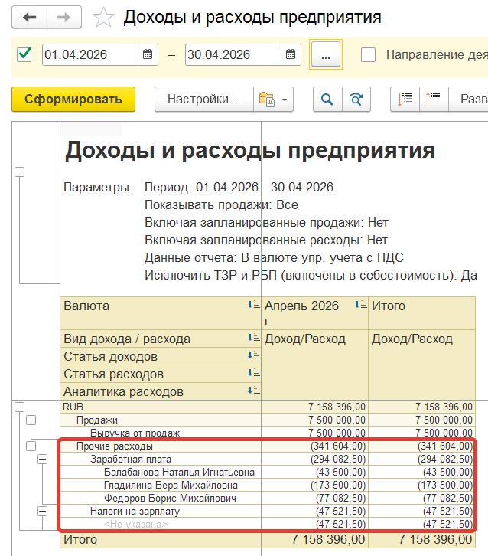Sort icon in Вид дохода / расхода row
This screenshot has height=556, width=488.
[x=254, y=338]
